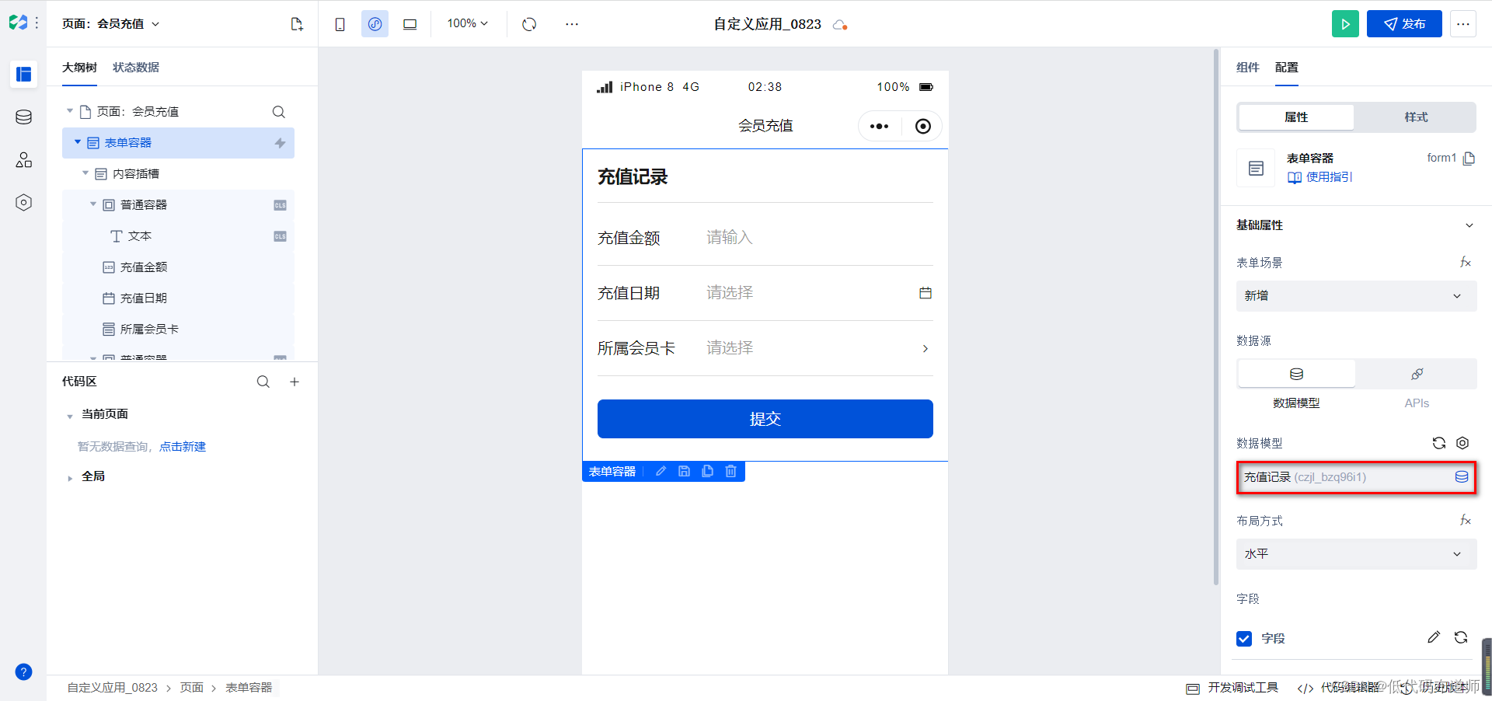This screenshot has height=701, width=1492.
Task: Open the hexagon settings sidebar icon
Action: click(x=23, y=203)
